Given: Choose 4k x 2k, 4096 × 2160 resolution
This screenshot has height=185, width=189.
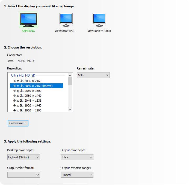Looking at the screenshot, I should point(27,81).
